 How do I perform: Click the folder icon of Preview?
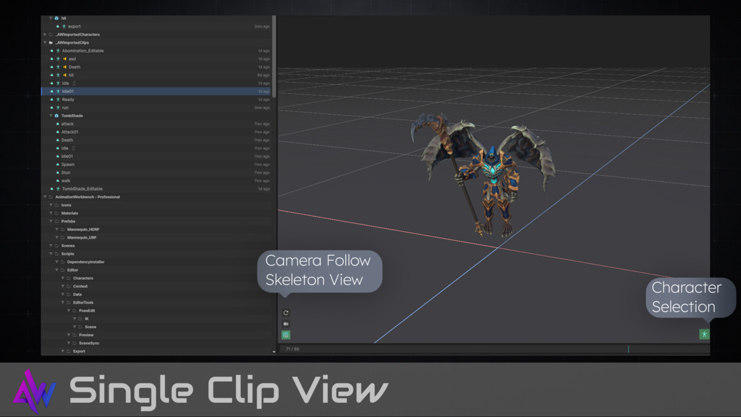click(x=74, y=335)
